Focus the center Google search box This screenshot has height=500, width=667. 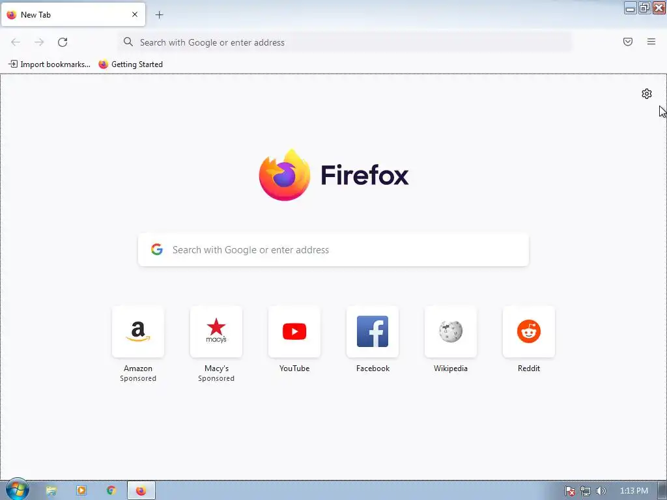[333, 249]
